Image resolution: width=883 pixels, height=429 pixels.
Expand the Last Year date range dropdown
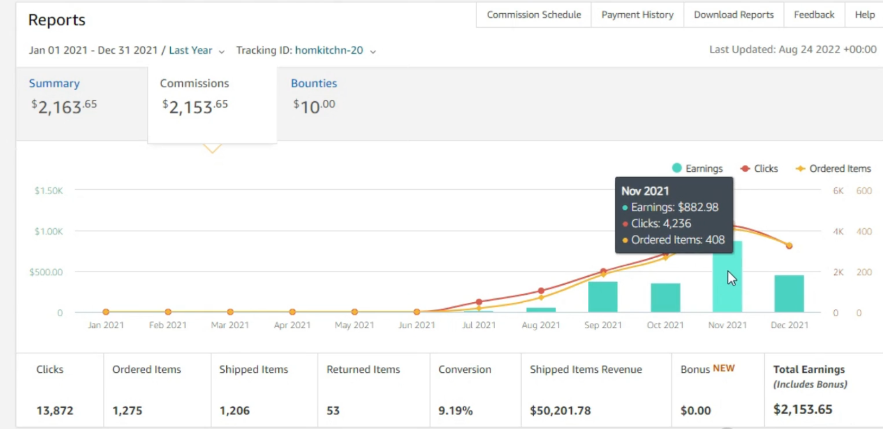(222, 51)
